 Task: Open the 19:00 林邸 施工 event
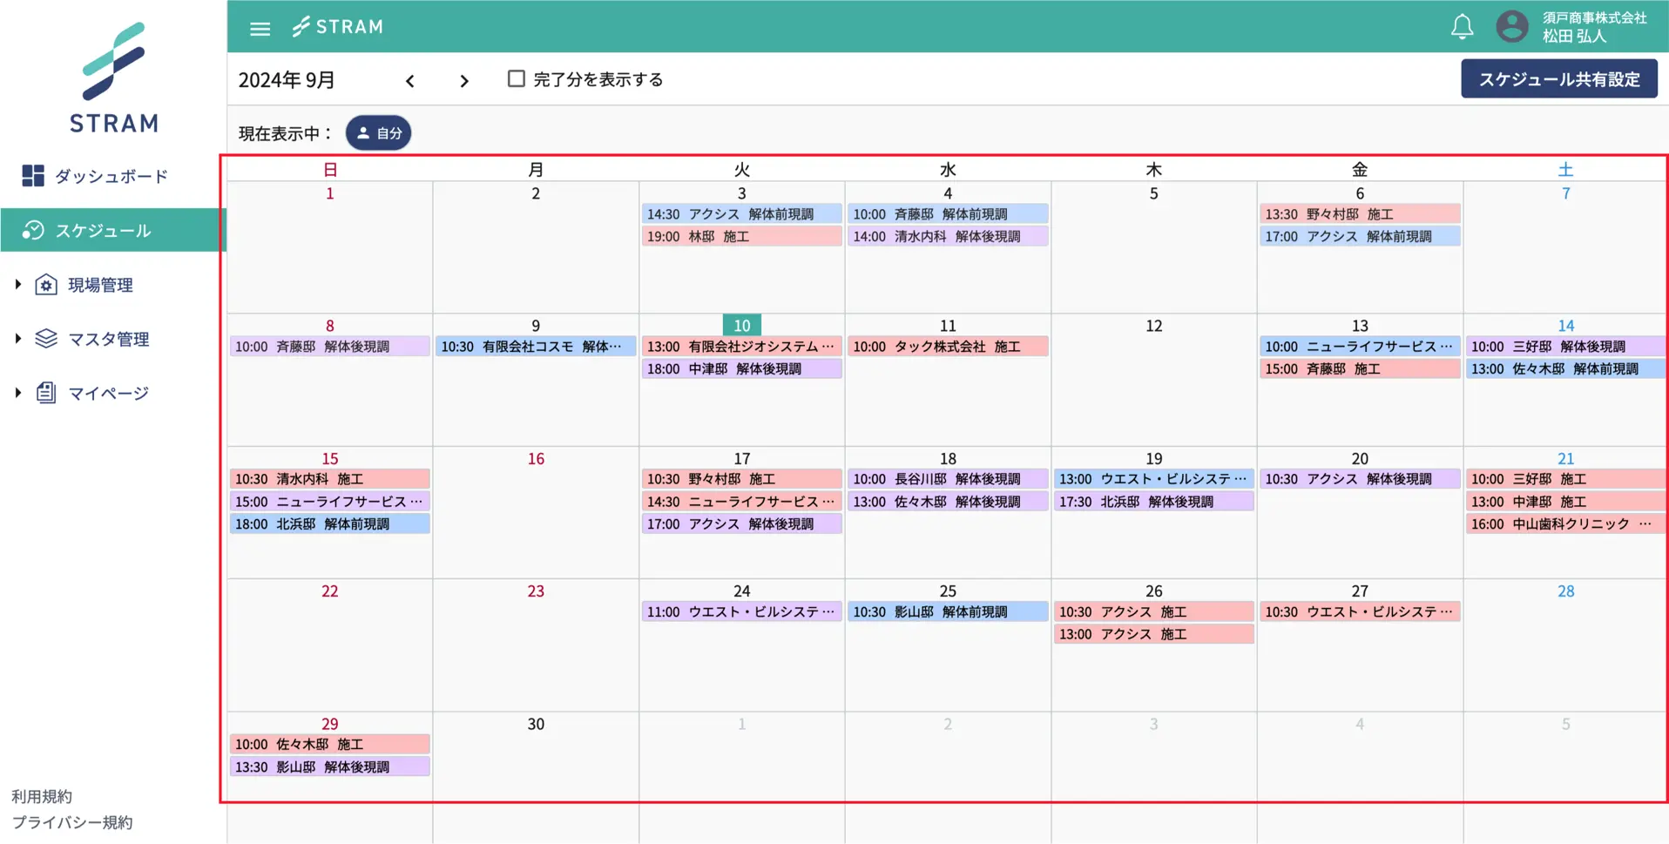pos(741,237)
